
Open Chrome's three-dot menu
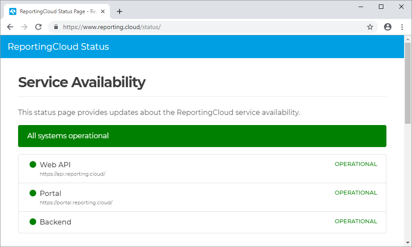(402, 27)
